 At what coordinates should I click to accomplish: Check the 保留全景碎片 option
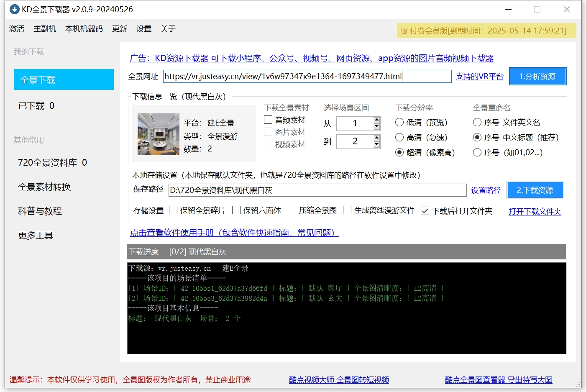(173, 210)
